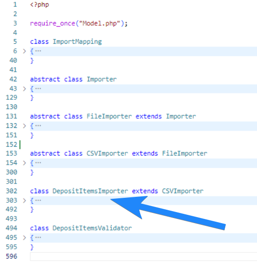Click the DepositItemsValidator class name
Viewport: 257px width, 270px height.
click(92, 228)
